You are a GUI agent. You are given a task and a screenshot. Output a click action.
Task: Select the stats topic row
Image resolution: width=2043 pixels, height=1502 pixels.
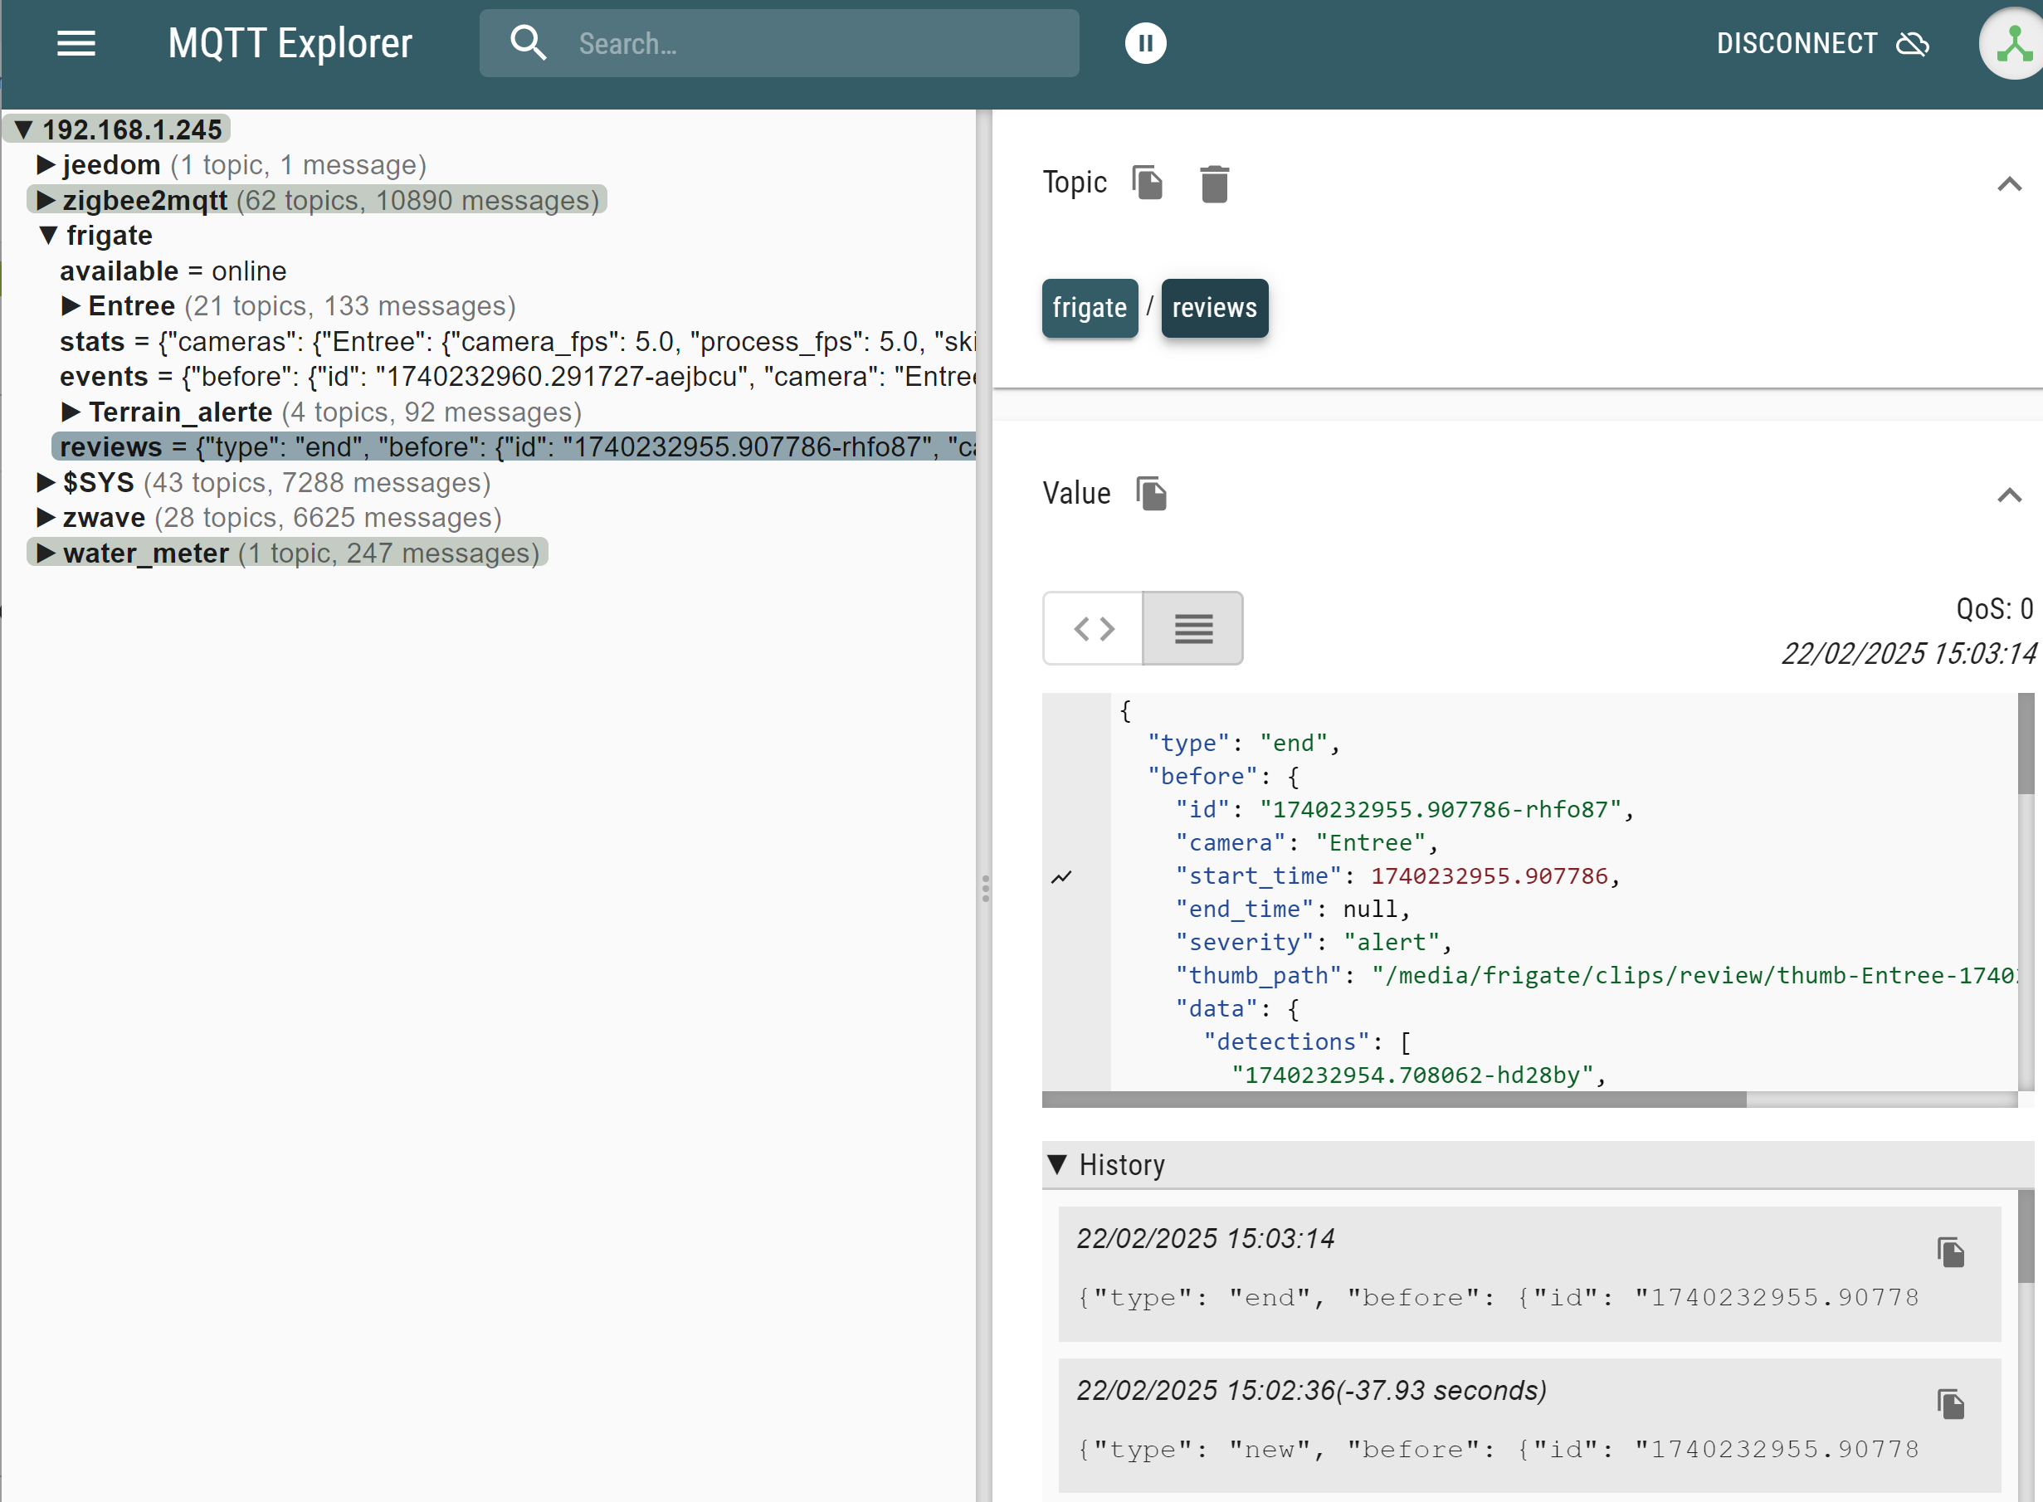click(516, 342)
